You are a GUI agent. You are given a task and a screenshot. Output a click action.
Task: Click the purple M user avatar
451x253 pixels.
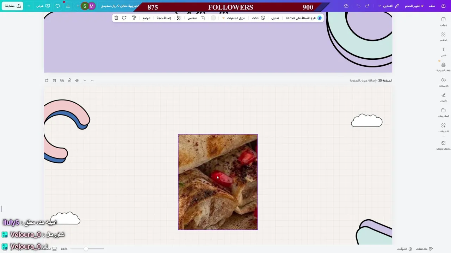(92, 6)
